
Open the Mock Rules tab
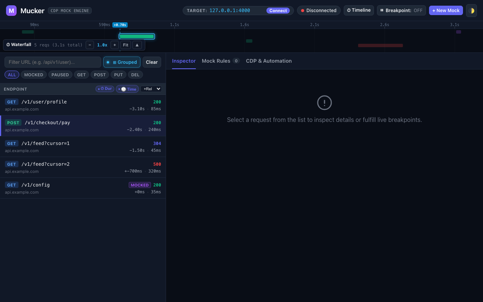tap(221, 61)
